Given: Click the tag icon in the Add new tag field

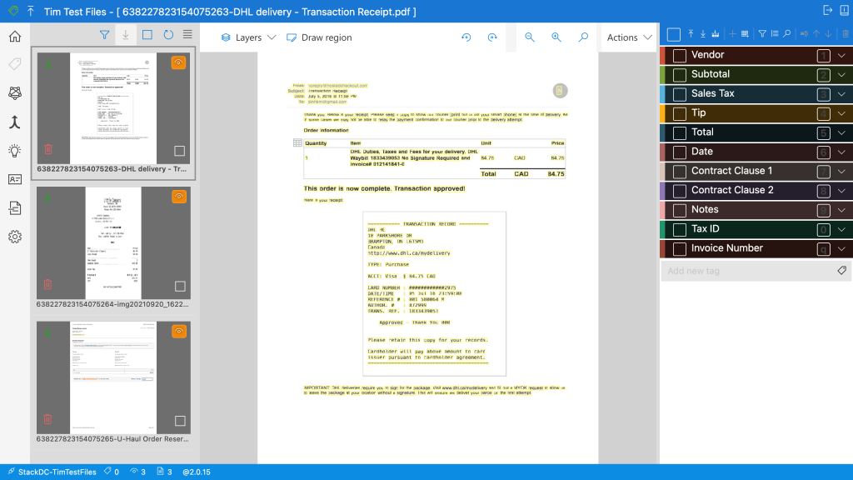Looking at the screenshot, I should pyautogui.click(x=841, y=271).
